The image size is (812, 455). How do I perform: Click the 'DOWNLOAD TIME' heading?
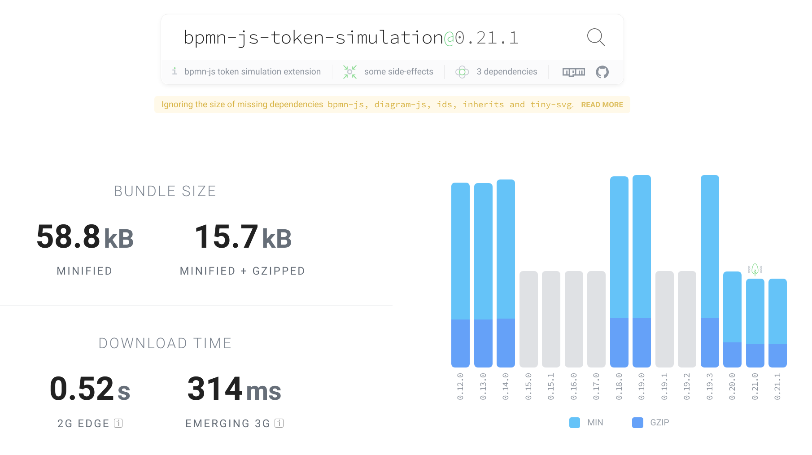165,343
